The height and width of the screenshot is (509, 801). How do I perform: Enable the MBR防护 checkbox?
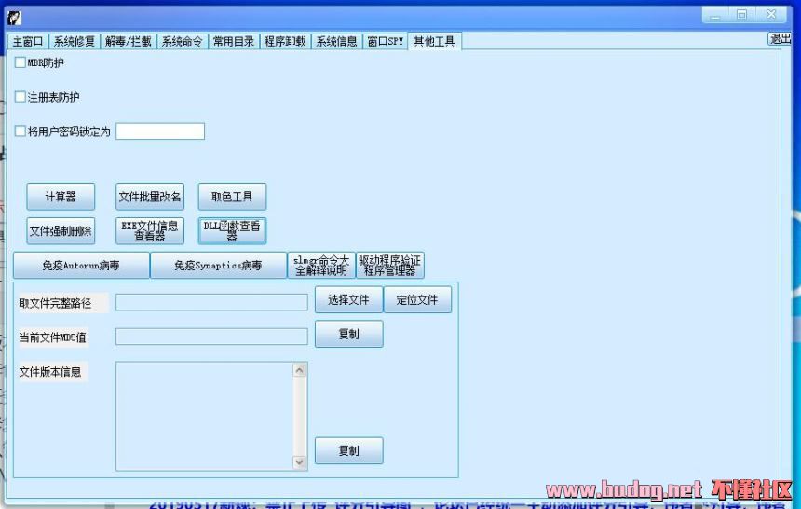coord(20,63)
